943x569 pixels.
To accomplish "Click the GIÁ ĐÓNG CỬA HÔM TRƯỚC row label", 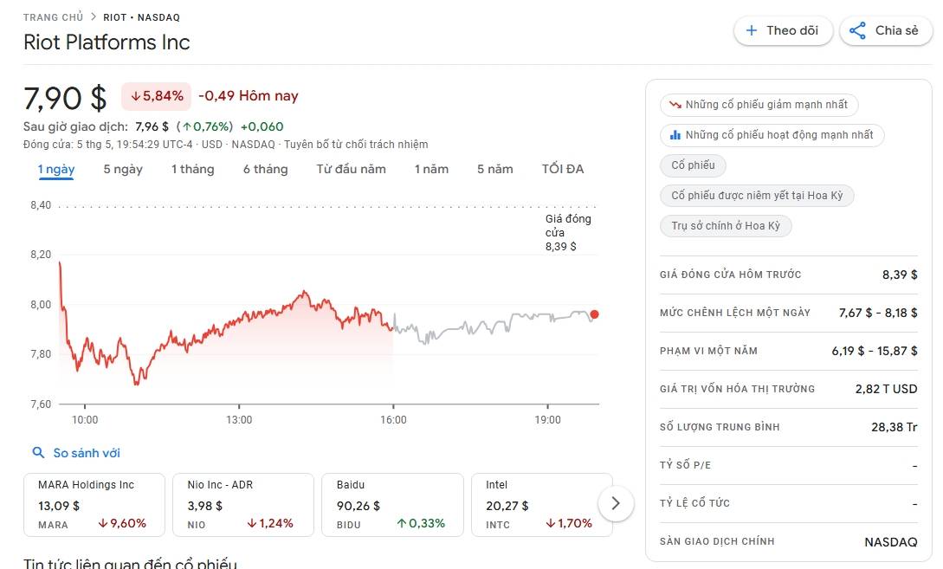I will (730, 275).
